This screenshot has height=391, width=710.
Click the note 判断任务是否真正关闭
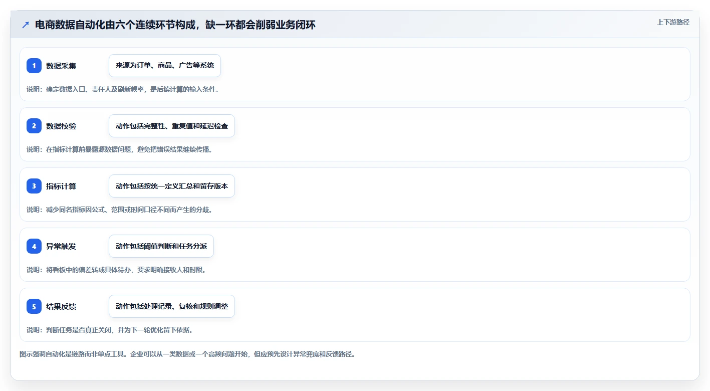click(79, 330)
